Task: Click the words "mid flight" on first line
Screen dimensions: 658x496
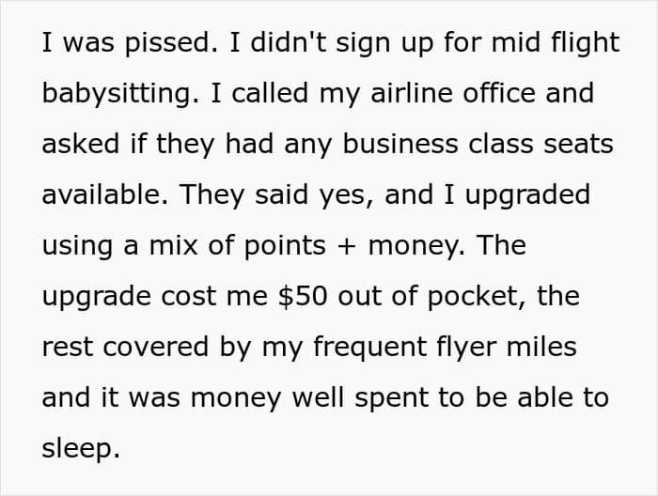Action: point(556,43)
